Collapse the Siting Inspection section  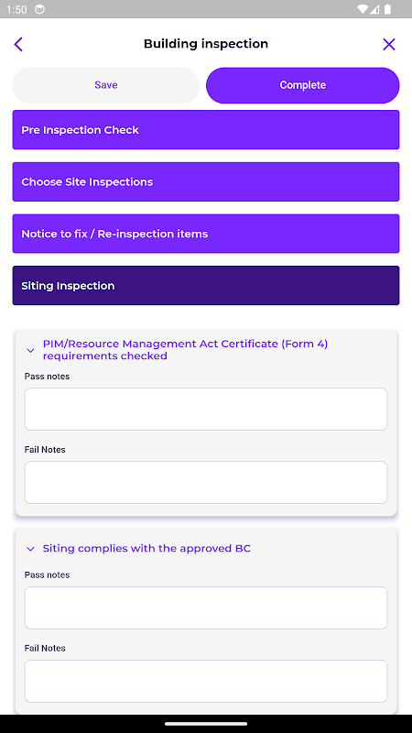coord(206,286)
